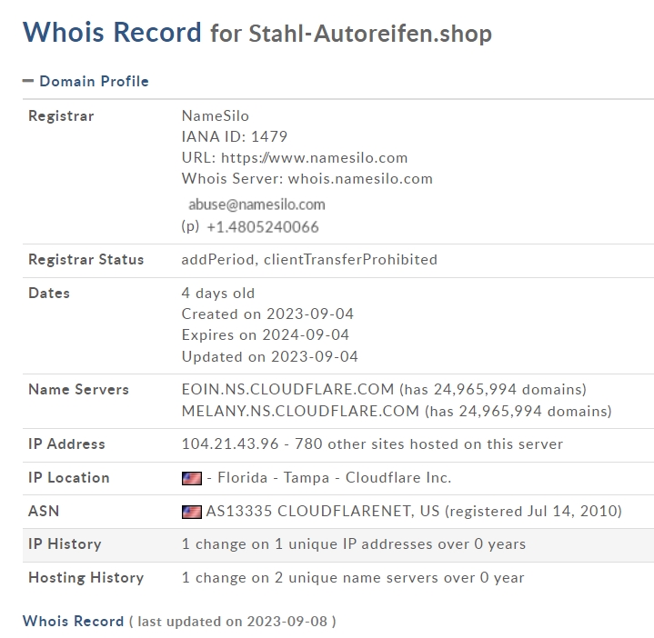Viewport: 654px width, 638px height.
Task: Click the IP History row label
Action: [x=65, y=544]
